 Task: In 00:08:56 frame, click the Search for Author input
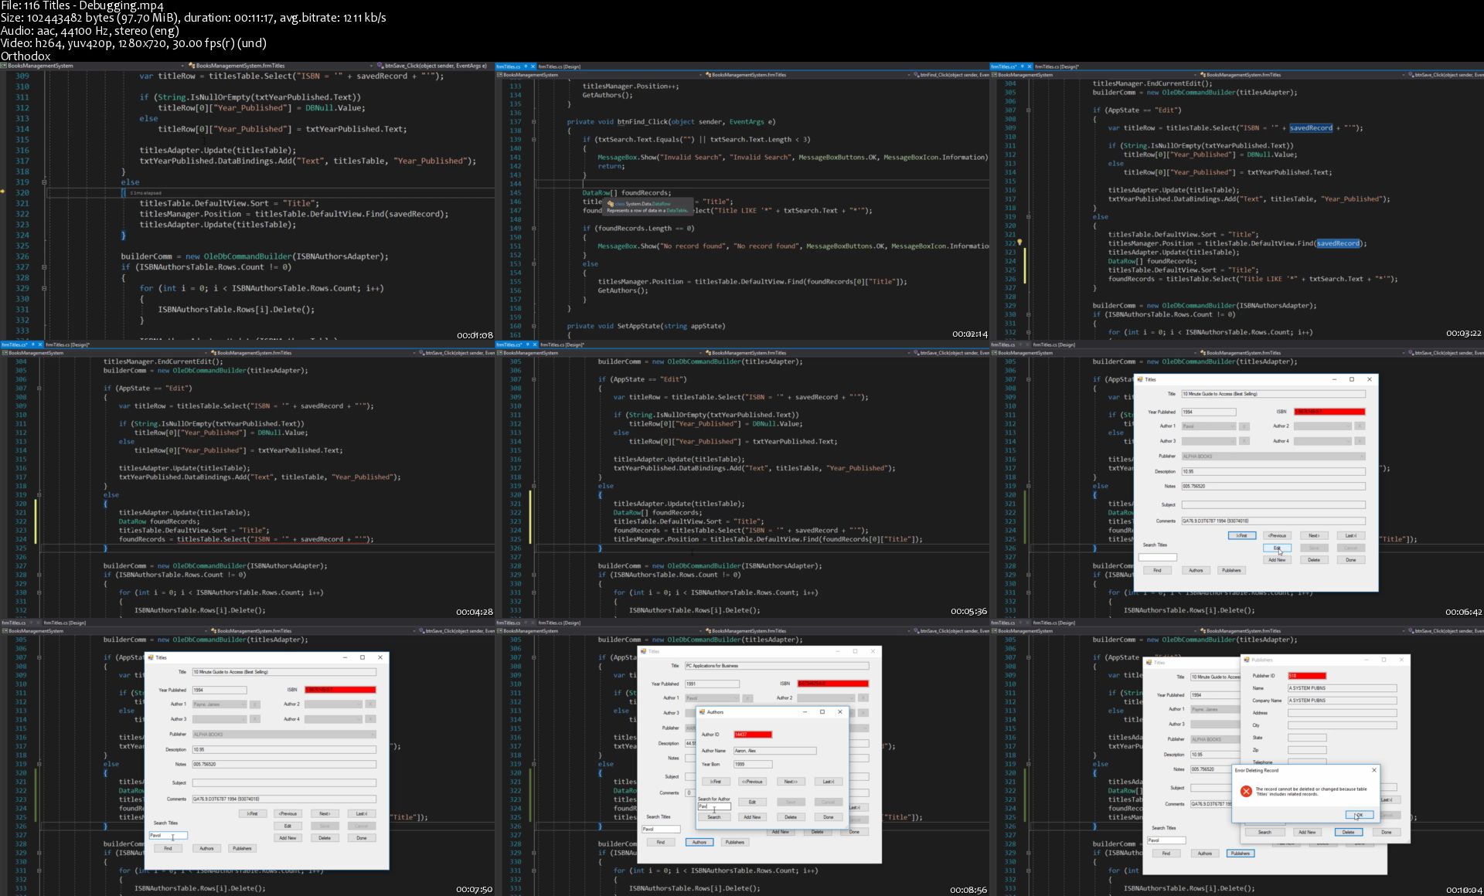click(x=714, y=806)
